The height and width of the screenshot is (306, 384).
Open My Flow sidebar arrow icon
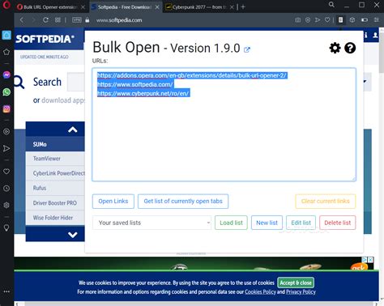[6, 148]
